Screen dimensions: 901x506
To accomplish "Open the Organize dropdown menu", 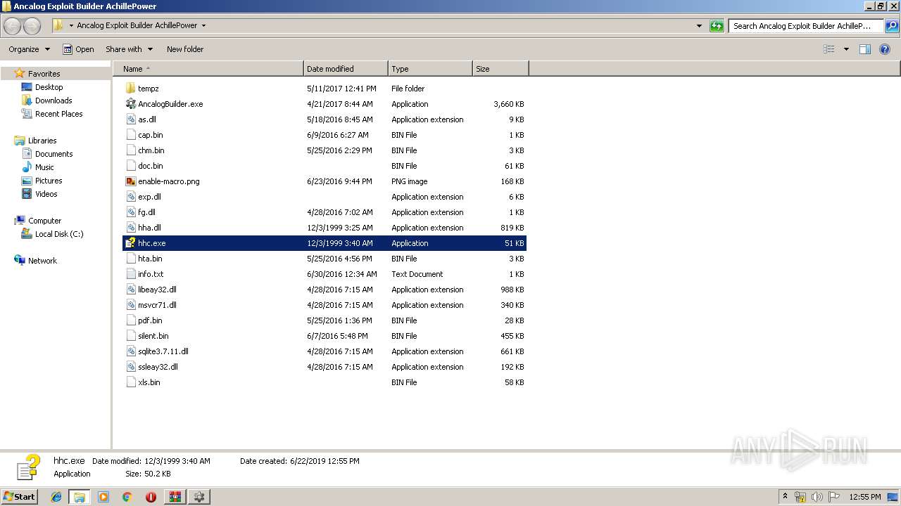I will click(x=29, y=49).
